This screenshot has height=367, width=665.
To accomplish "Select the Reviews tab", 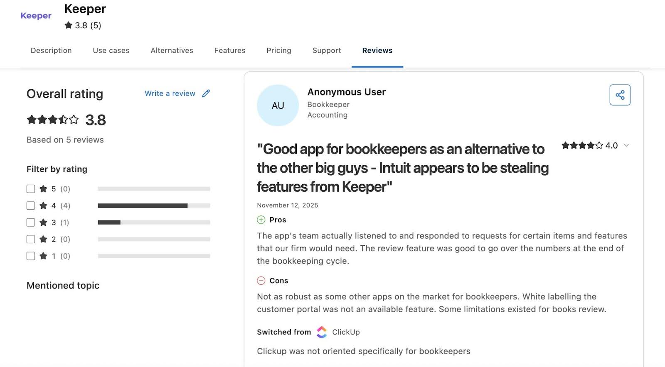I will (377, 50).
